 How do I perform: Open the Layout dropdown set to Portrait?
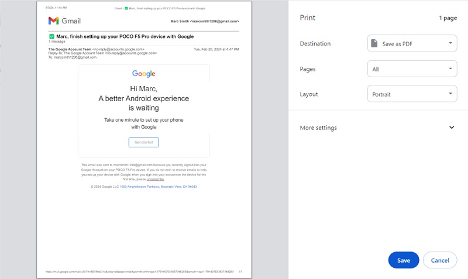pos(412,94)
